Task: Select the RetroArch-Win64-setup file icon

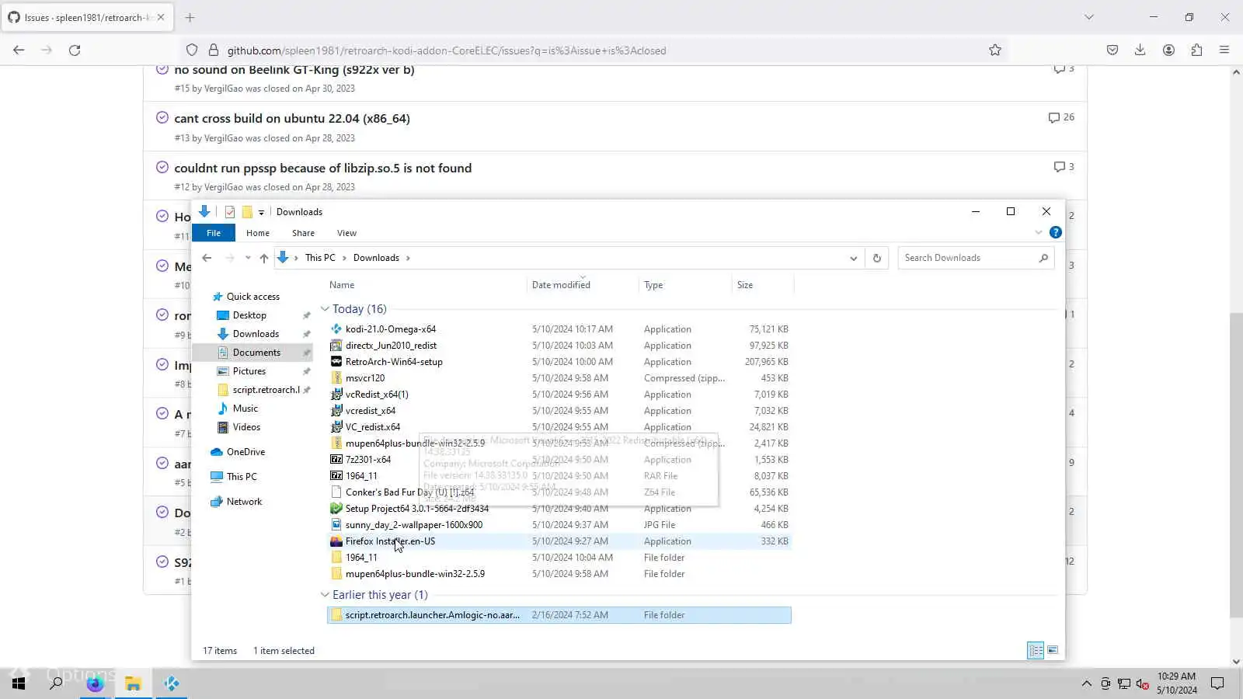Action: pyautogui.click(x=336, y=362)
